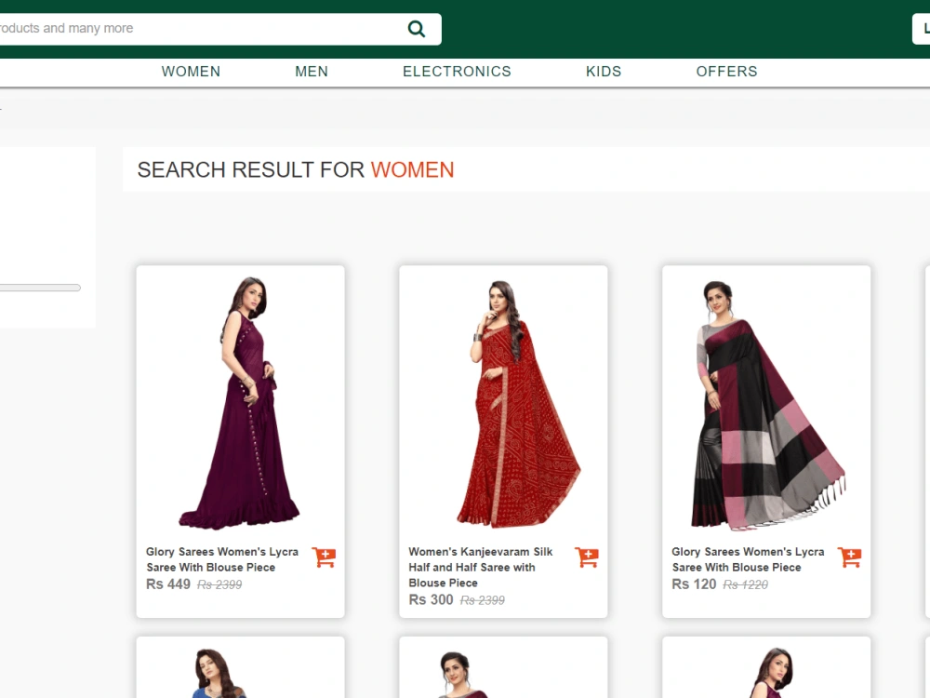Add Rs 120 Lycra saree to cart

click(x=849, y=557)
